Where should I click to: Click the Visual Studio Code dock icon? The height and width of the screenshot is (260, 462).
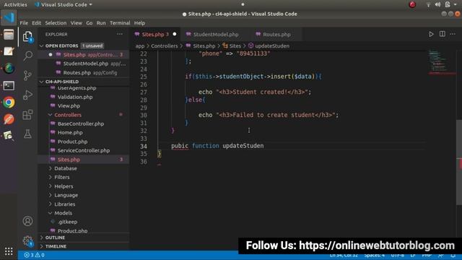(x=9, y=17)
